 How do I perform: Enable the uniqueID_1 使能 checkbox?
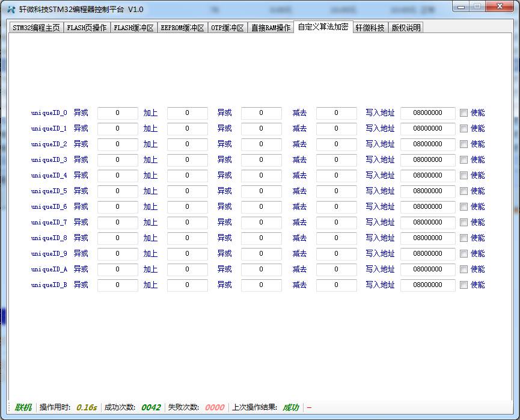[463, 129]
